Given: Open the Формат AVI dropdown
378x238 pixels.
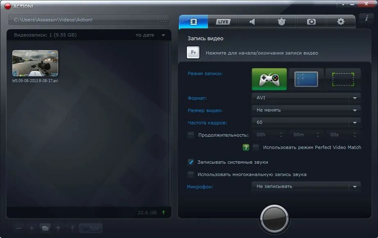Looking at the screenshot, I should pyautogui.click(x=306, y=98).
